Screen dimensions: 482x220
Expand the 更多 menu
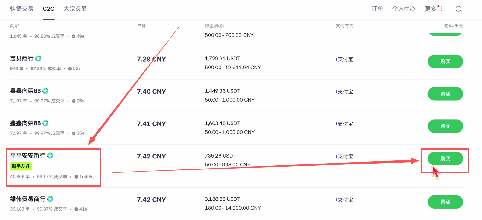433,9
